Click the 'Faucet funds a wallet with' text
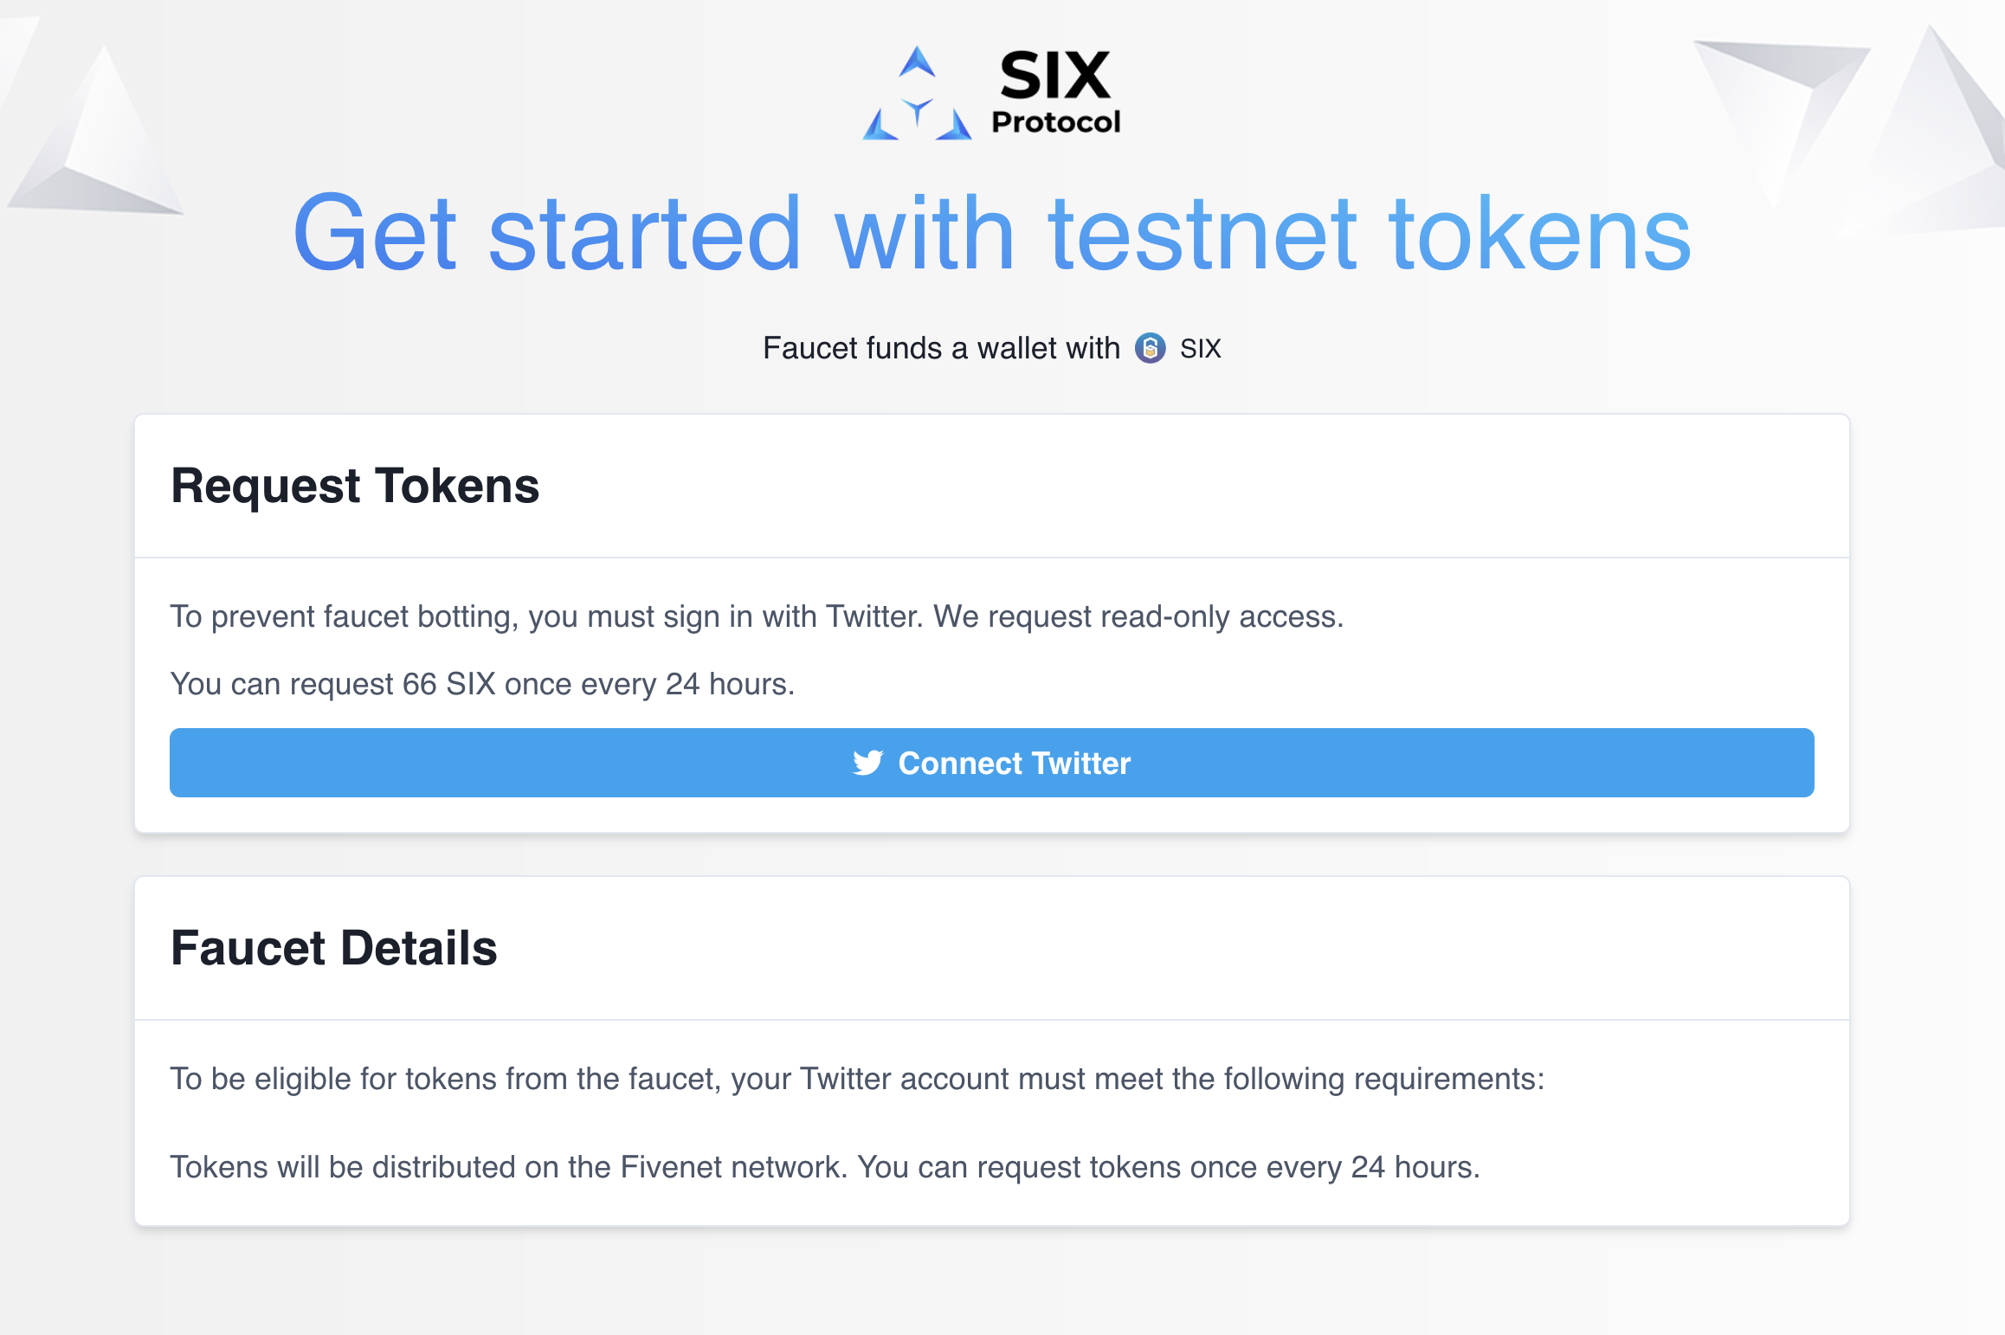Viewport: 2005px width, 1335px height. pyautogui.click(x=941, y=348)
